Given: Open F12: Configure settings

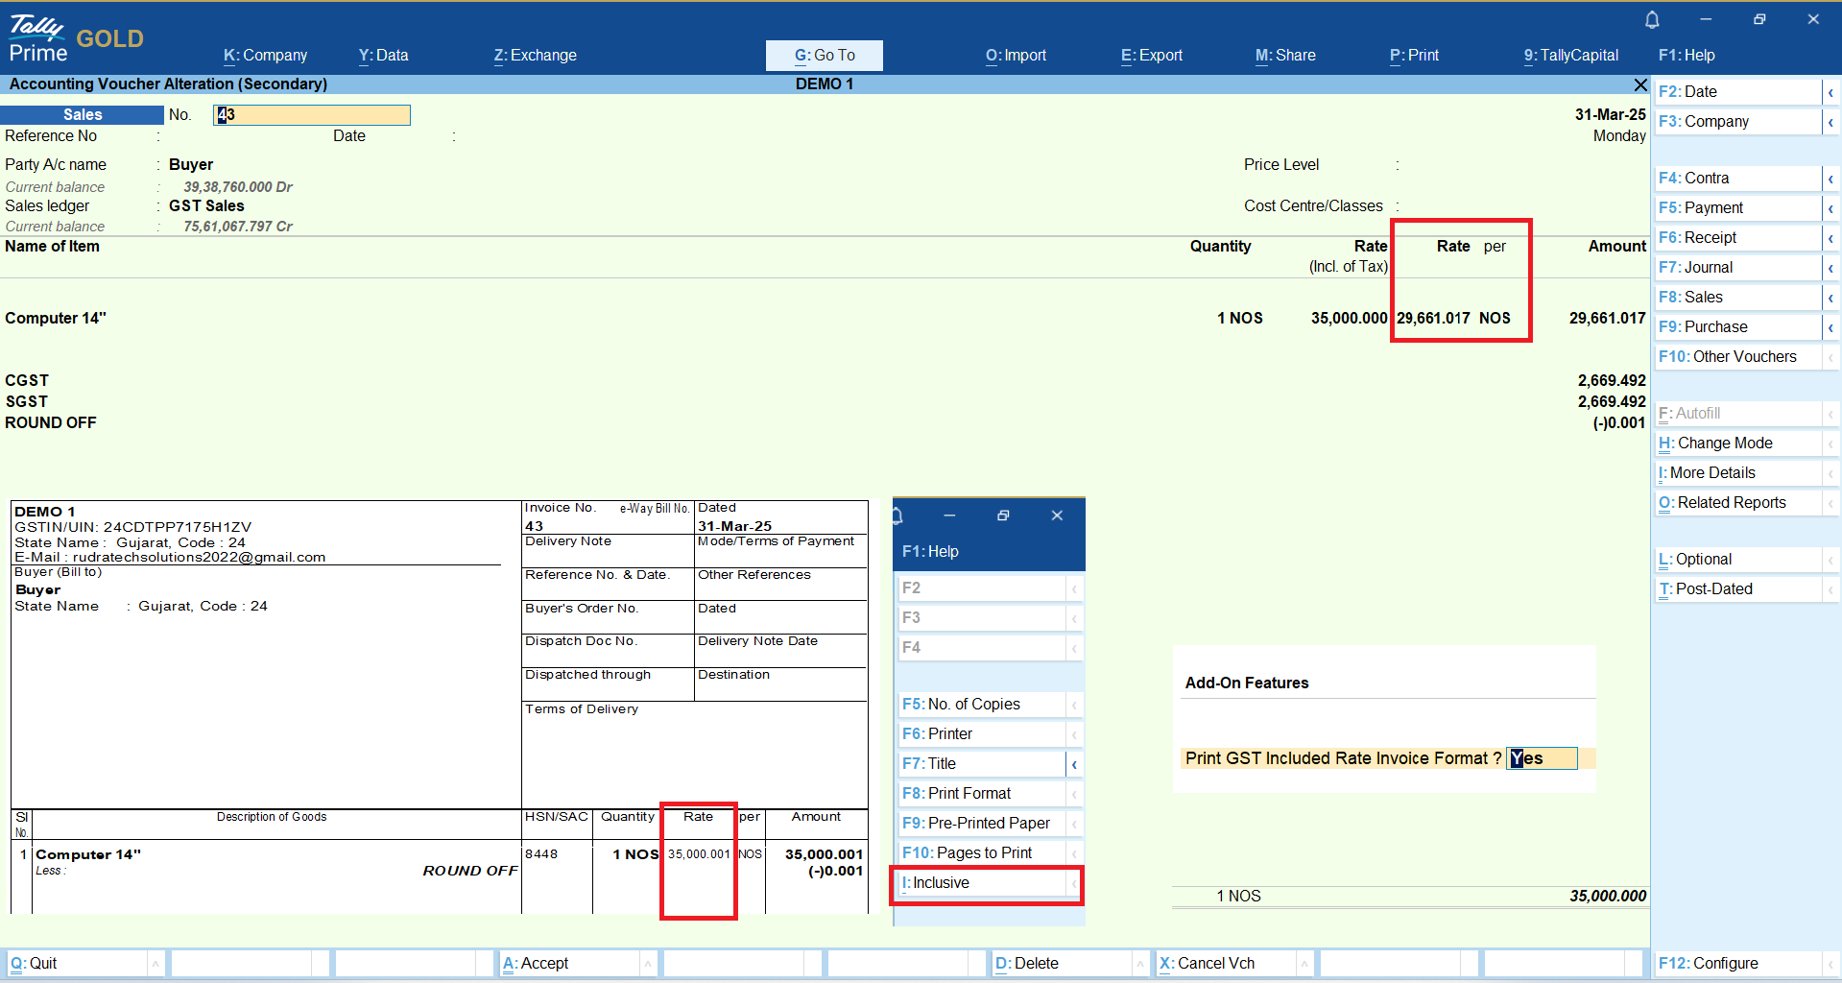Looking at the screenshot, I should pyautogui.click(x=1709, y=963).
